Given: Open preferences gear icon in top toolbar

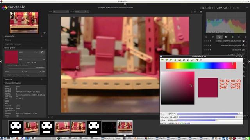Looking at the screenshot, I should 201,12.
